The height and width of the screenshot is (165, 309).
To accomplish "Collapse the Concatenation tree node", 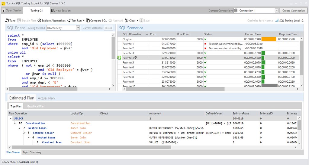I will (15, 123).
